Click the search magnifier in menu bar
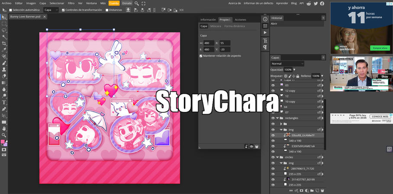 tap(137, 3)
